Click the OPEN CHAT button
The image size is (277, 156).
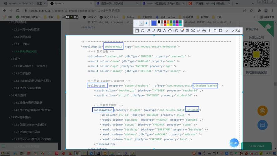coord(256,146)
